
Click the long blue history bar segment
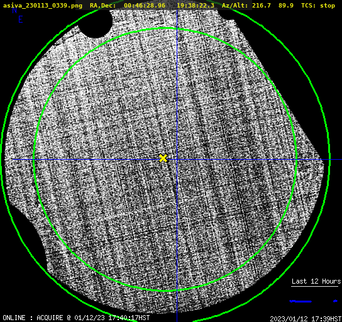click(x=301, y=301)
